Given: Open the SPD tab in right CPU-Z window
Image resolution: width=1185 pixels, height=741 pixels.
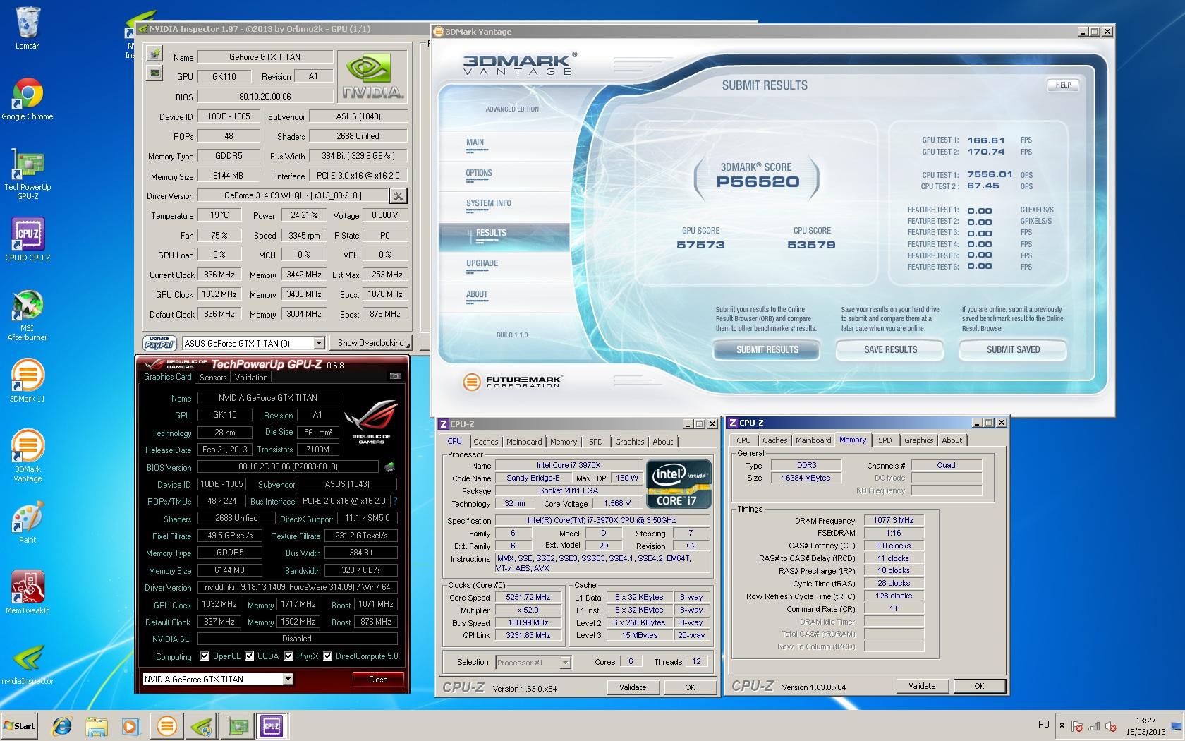Looking at the screenshot, I should coord(885,440).
